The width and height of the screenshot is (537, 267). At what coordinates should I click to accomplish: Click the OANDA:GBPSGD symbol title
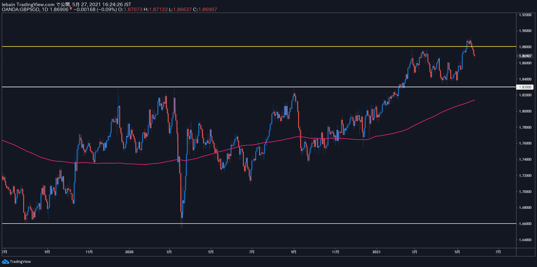point(21,9)
